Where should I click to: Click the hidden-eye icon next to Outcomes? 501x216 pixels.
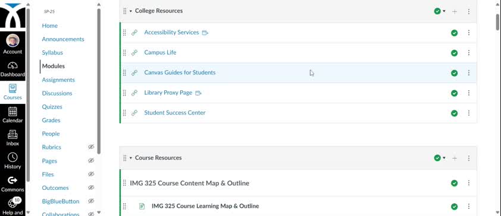tap(91, 188)
